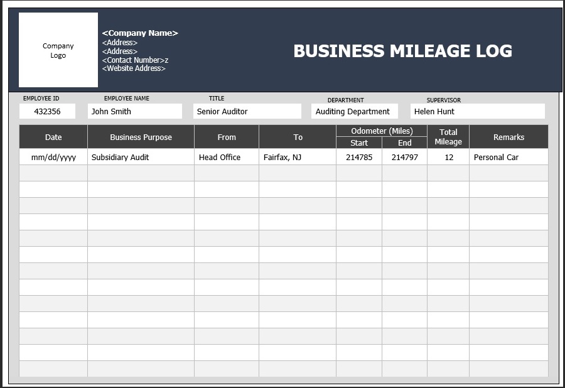
Task: Click the Employee Name field with John Smith
Action: pos(134,111)
